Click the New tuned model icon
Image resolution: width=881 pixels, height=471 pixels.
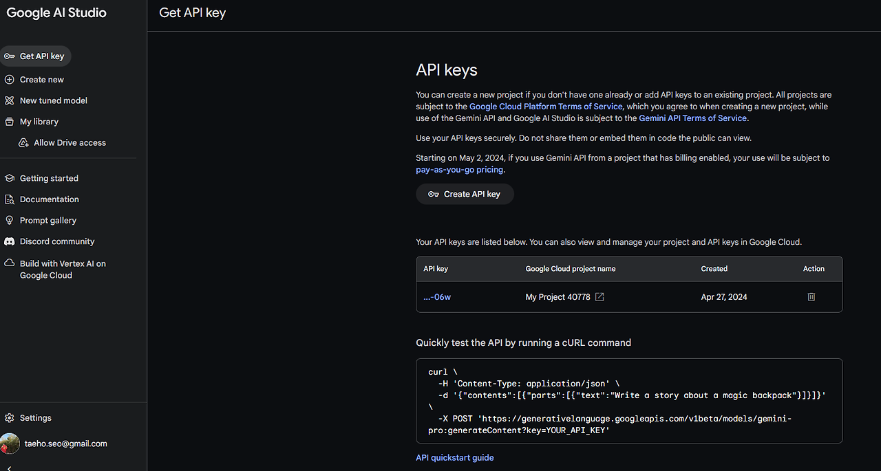point(10,100)
